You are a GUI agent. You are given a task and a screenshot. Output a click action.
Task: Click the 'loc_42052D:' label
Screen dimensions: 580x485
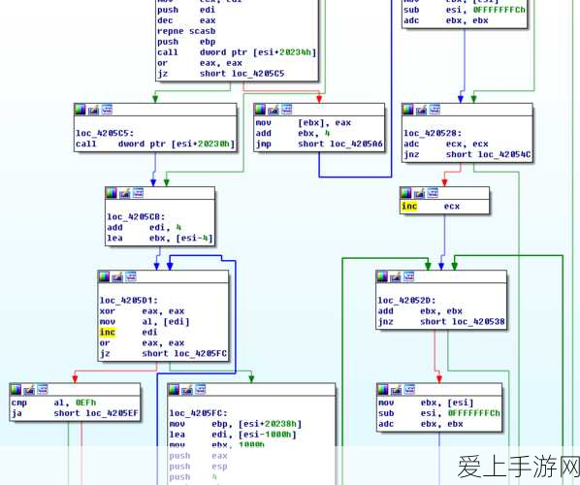coord(407,301)
